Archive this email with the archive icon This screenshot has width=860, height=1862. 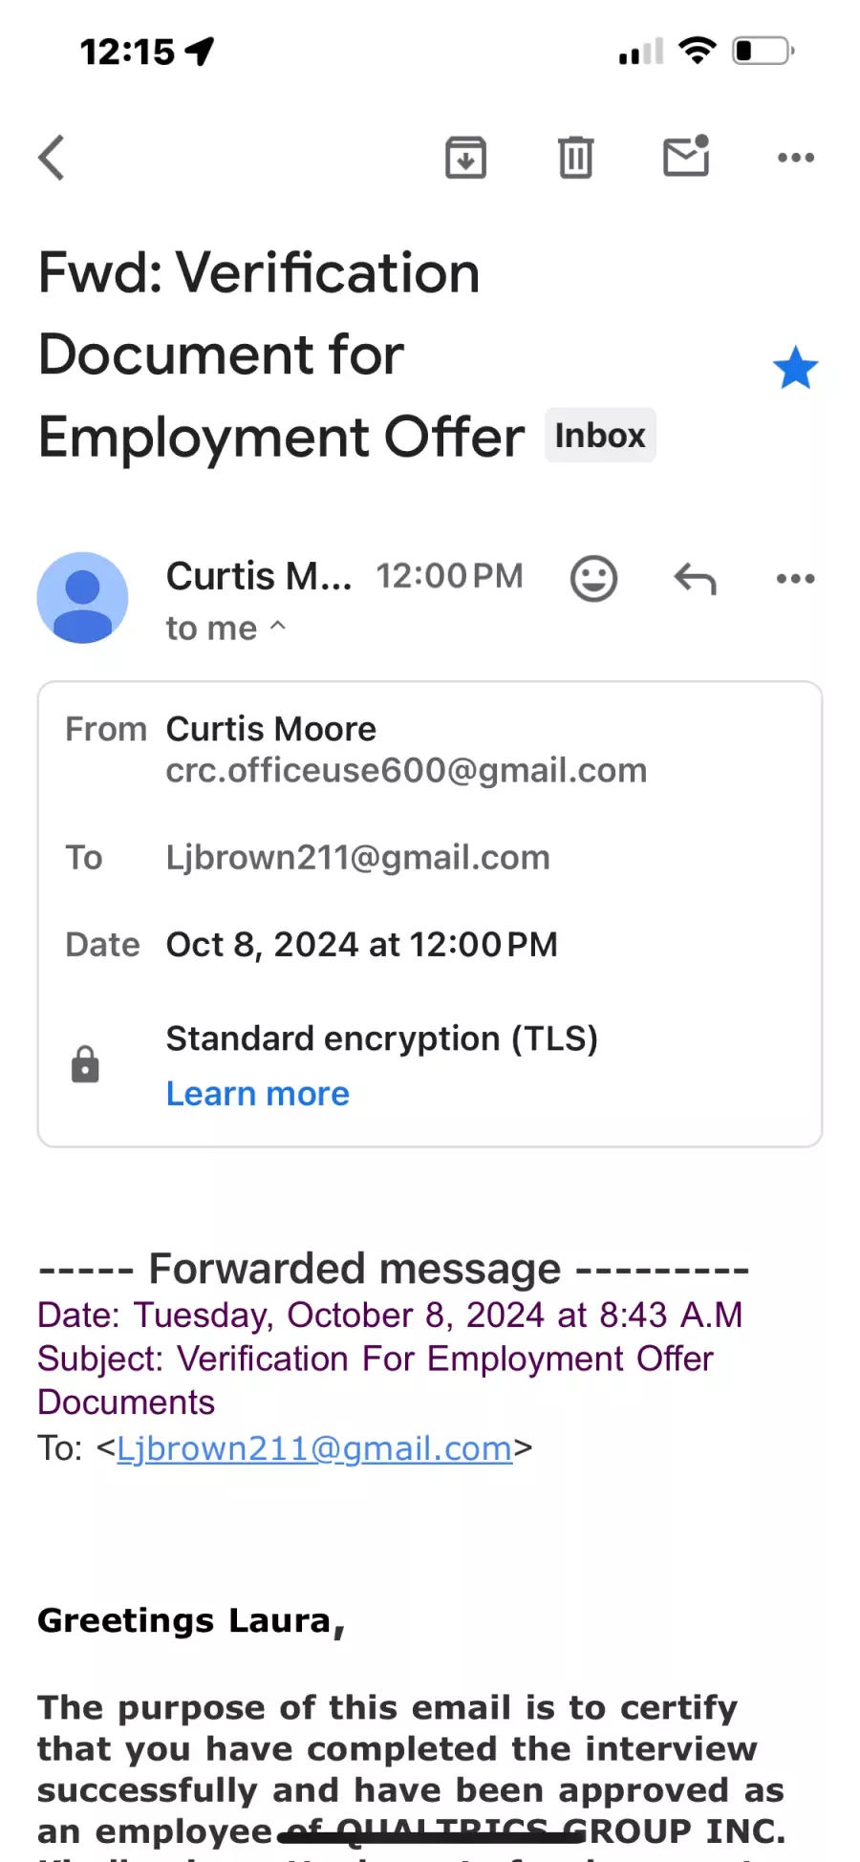point(465,158)
